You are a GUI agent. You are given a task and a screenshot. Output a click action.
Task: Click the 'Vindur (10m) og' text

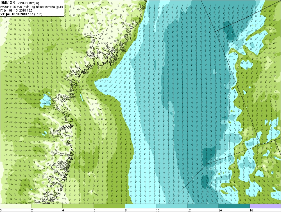point(29,3)
